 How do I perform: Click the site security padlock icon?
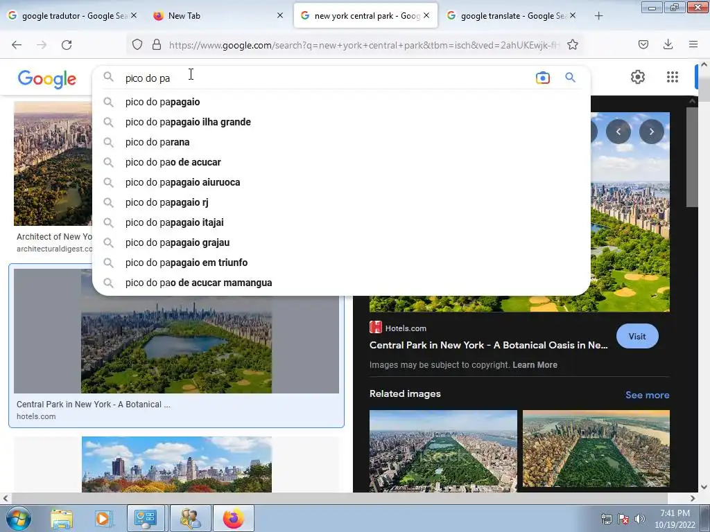tap(157, 44)
